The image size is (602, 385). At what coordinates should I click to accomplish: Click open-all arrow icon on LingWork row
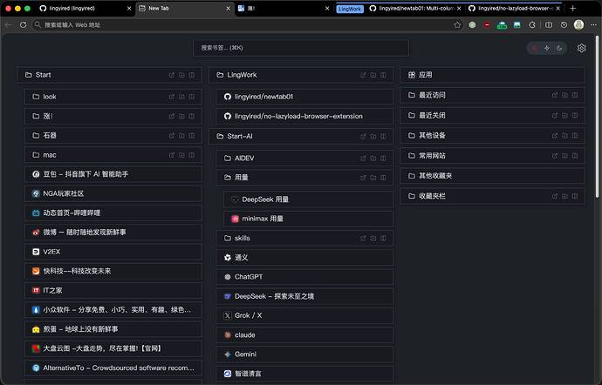[x=363, y=75]
